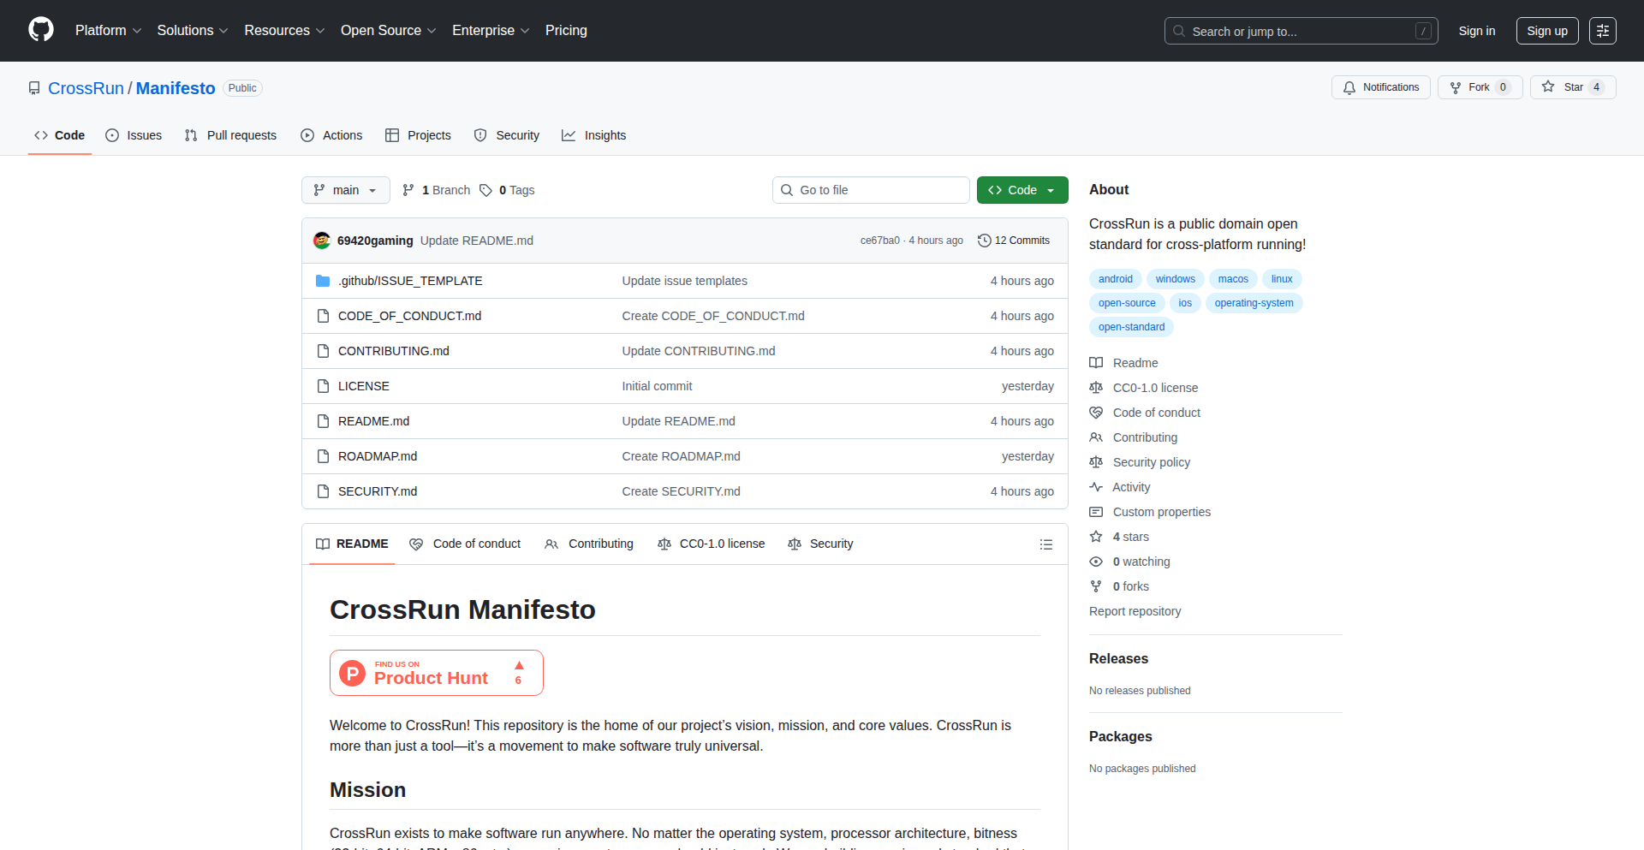Expand the Open Source menu
Image resolution: width=1644 pixels, height=850 pixels.
coord(389,31)
